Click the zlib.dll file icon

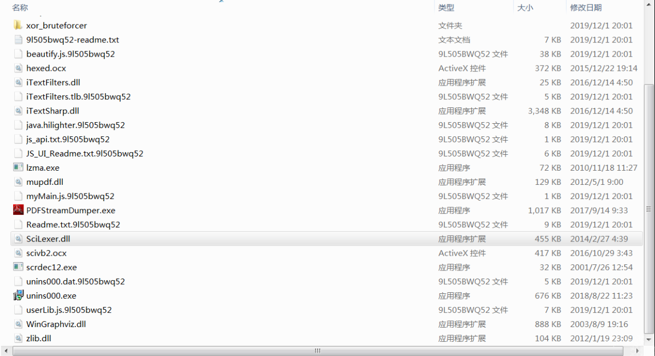(x=18, y=338)
